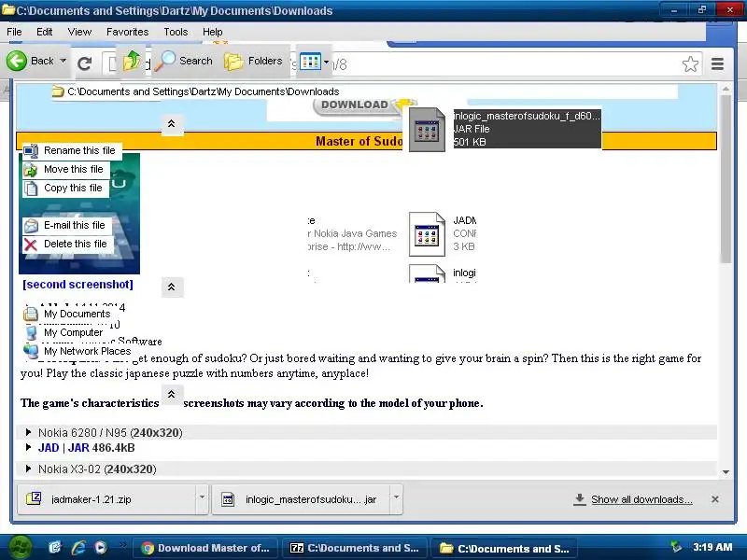Switch to Download Master of... Chrome taskbar button
This screenshot has width=747, height=560.
tap(205, 548)
